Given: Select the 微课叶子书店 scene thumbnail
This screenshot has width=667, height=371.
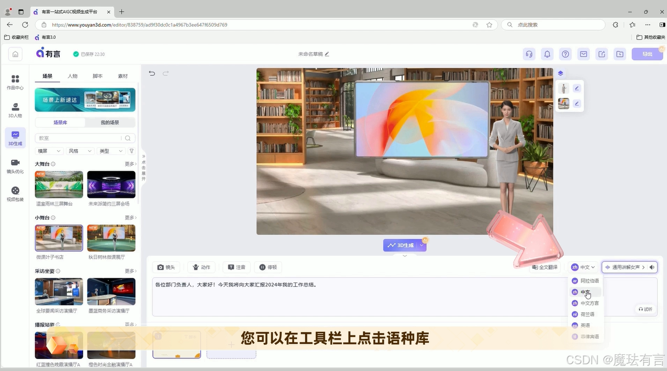Looking at the screenshot, I should coord(59,238).
